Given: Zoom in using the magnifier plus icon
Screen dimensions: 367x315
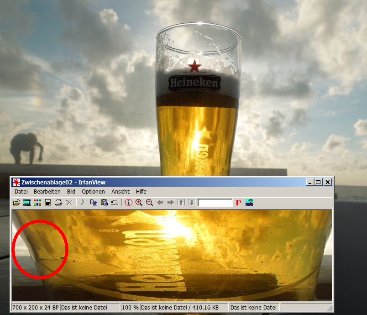Looking at the screenshot, I should tap(139, 202).
